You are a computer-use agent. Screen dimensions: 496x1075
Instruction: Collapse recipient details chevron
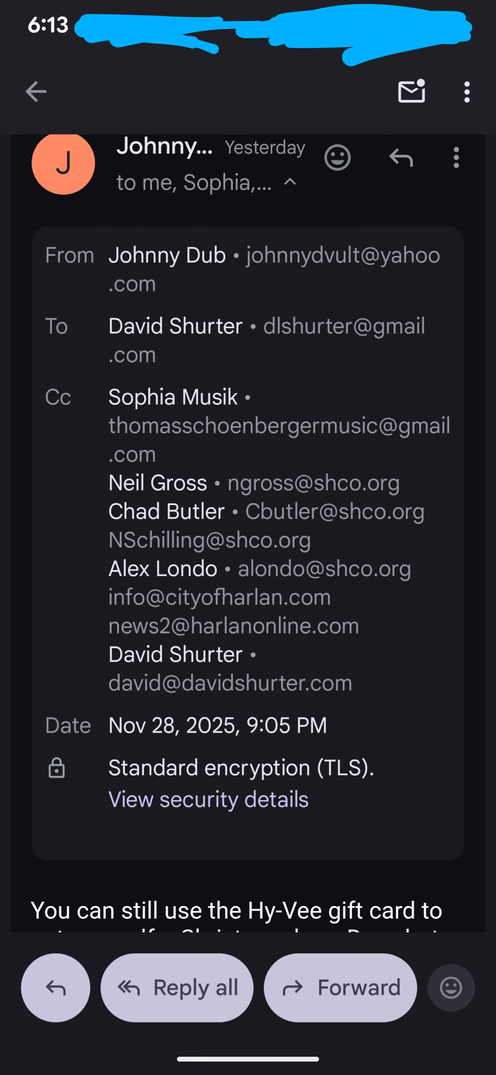pos(290,182)
